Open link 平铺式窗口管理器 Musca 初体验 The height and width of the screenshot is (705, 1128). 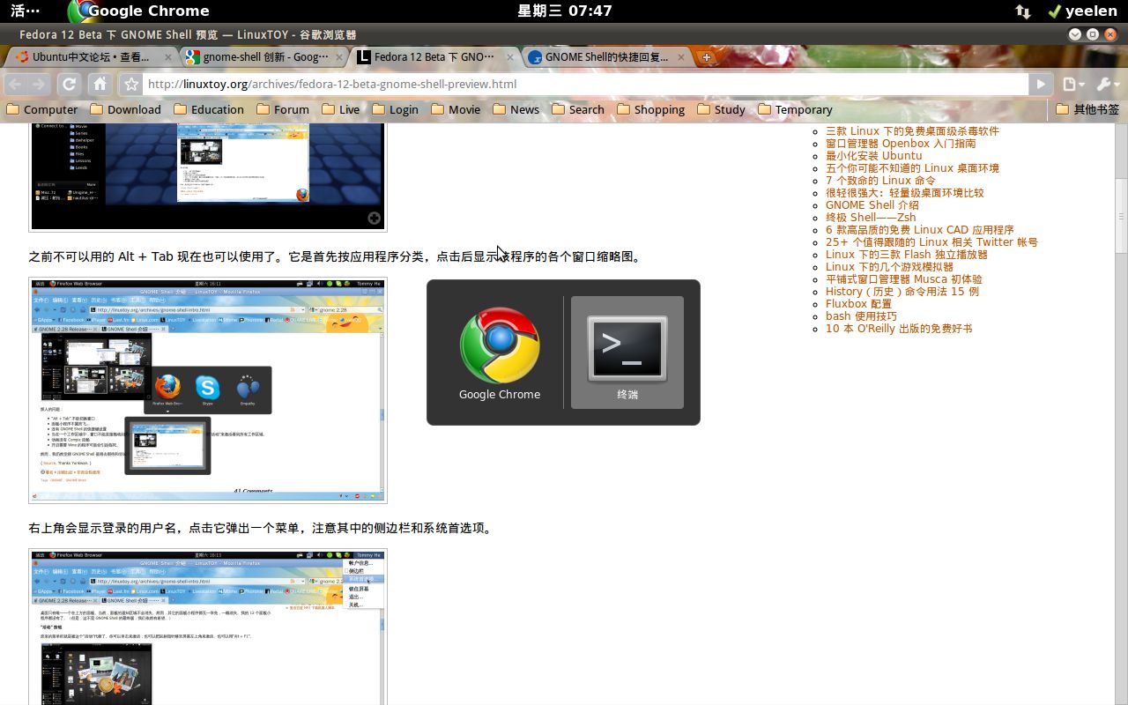(x=904, y=278)
